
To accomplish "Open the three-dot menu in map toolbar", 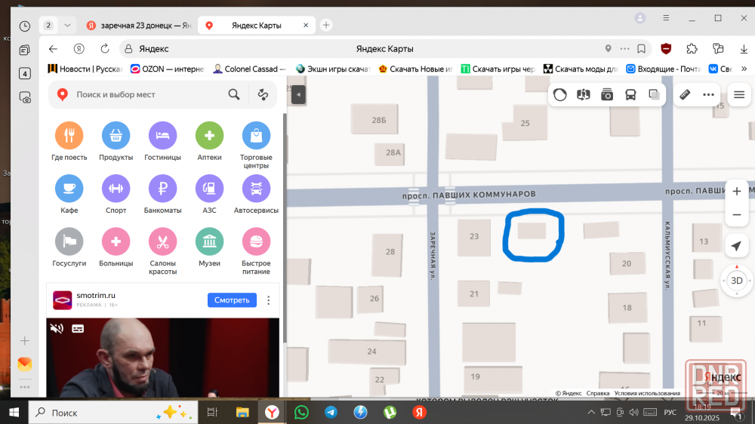I will (708, 95).
